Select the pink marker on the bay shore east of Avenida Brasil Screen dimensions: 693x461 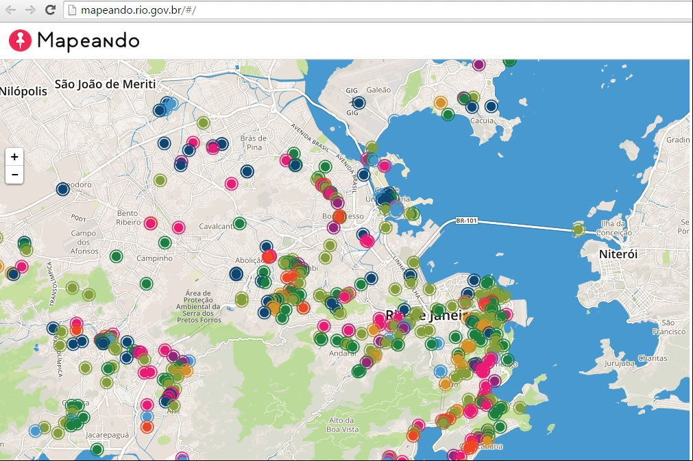384,166
